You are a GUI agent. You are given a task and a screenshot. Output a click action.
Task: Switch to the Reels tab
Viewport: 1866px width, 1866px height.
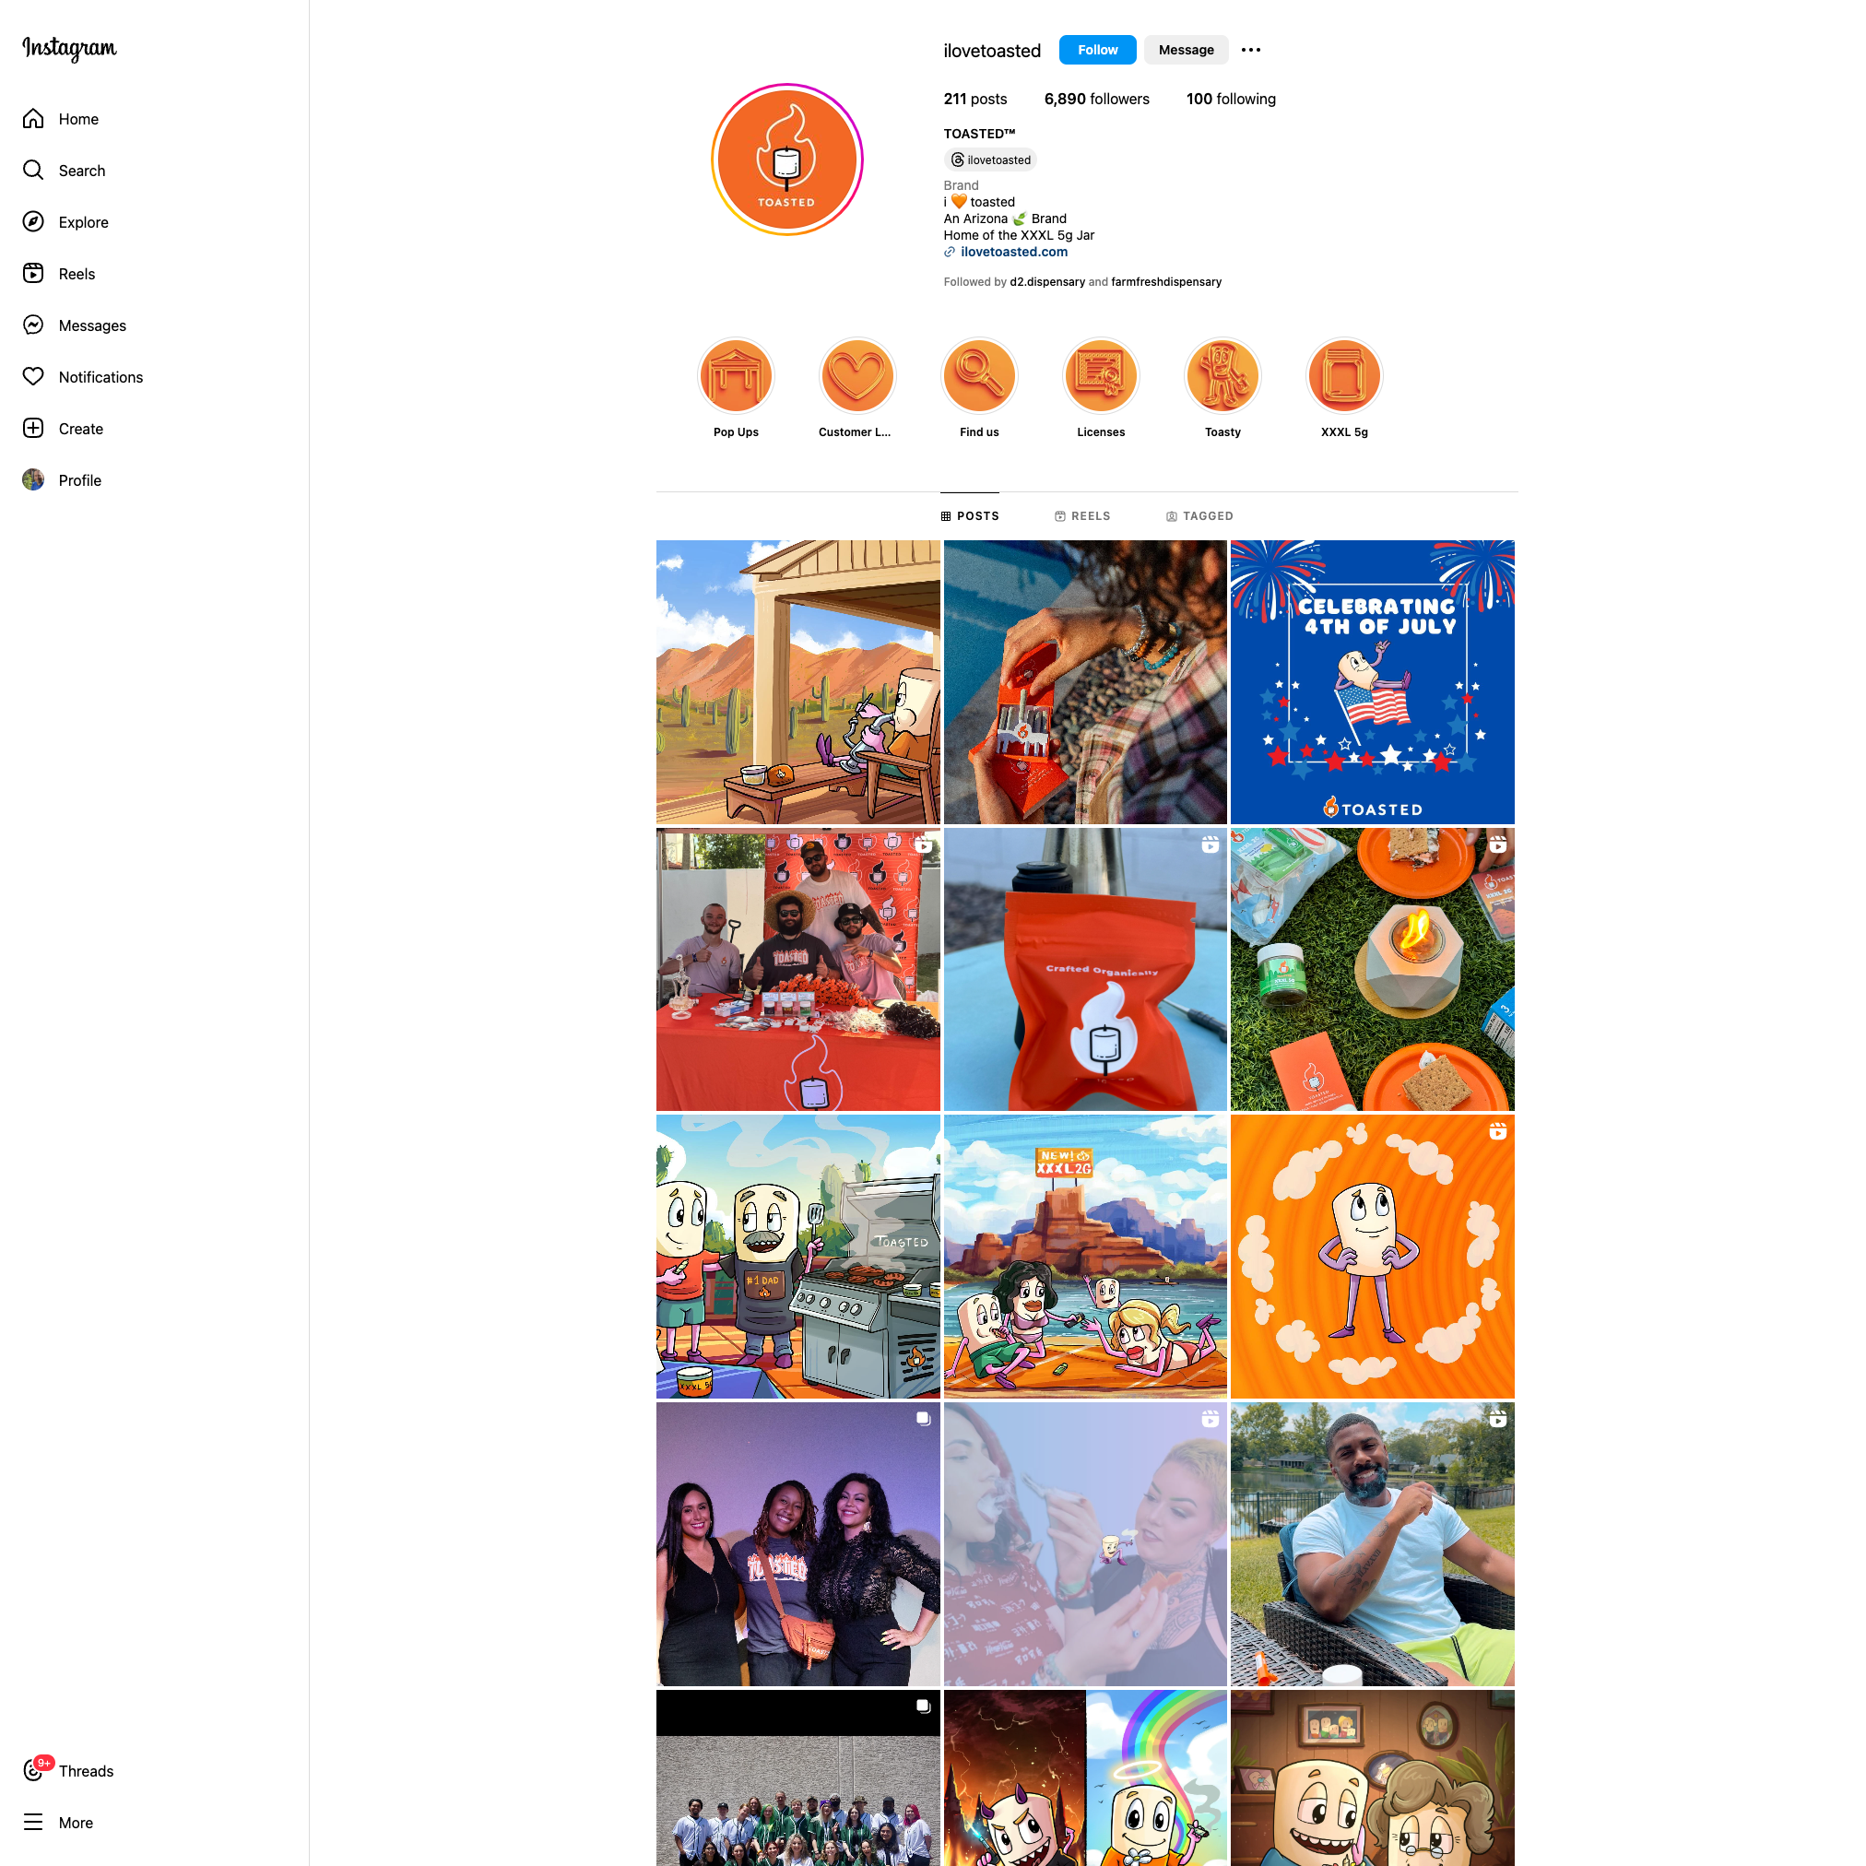pos(1082,516)
